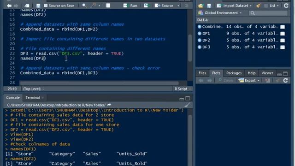Clear console with broom icon
Viewport: 295px width, 166px height.
tap(187, 105)
